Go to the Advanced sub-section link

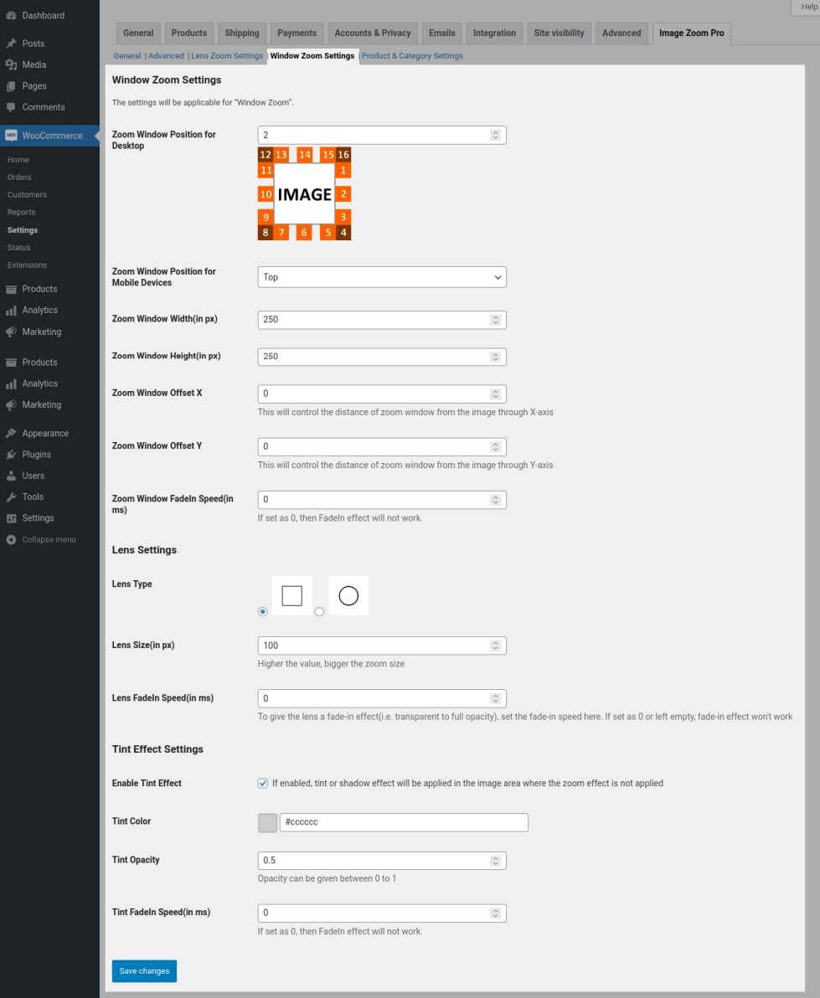(x=166, y=56)
